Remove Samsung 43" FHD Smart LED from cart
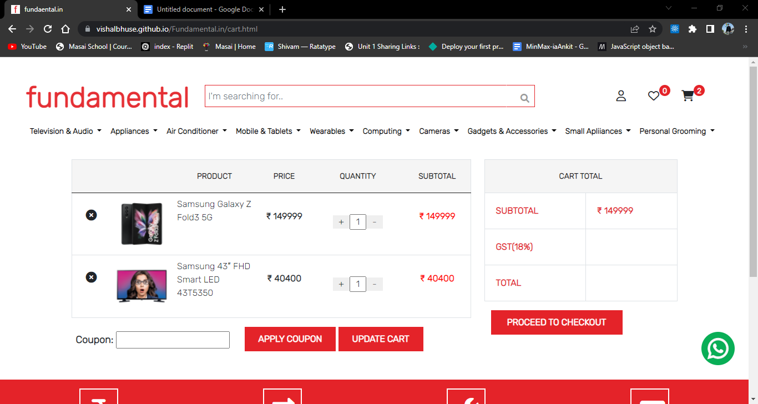The image size is (758, 404). (x=92, y=277)
